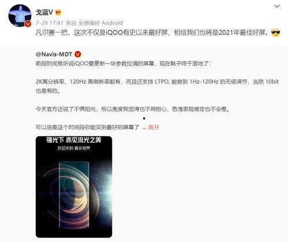
Task: Click the line 可以说是这个时间段你能买到最好的屏幕了
Action: [87, 127]
